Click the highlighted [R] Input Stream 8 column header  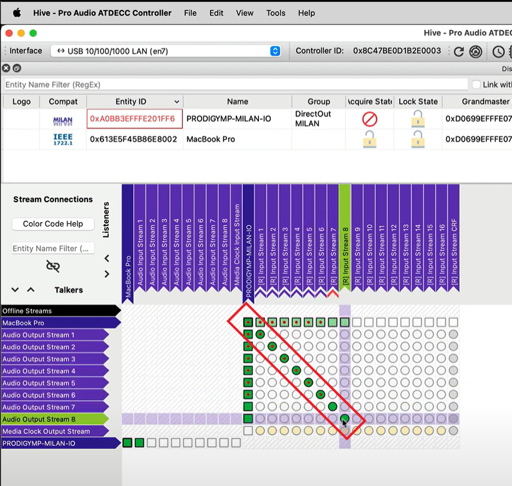tap(345, 238)
